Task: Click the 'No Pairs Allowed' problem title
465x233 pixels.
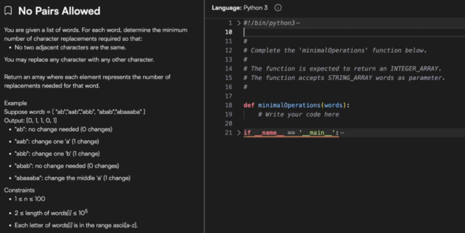Action: (x=59, y=11)
